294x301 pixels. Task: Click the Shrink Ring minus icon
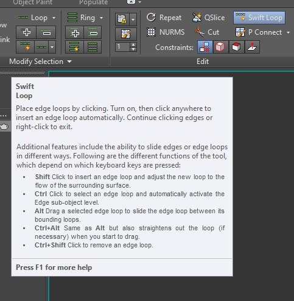(93, 33)
